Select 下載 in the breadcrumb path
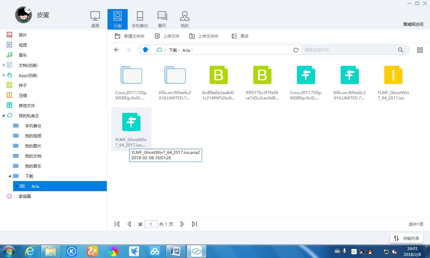 (173, 50)
